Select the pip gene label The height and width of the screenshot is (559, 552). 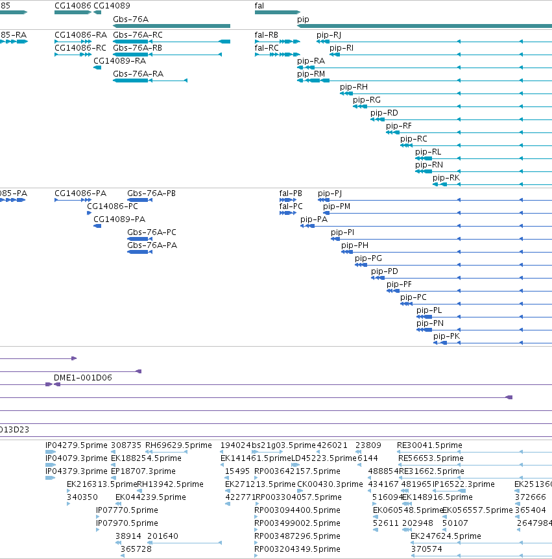pyautogui.click(x=303, y=19)
